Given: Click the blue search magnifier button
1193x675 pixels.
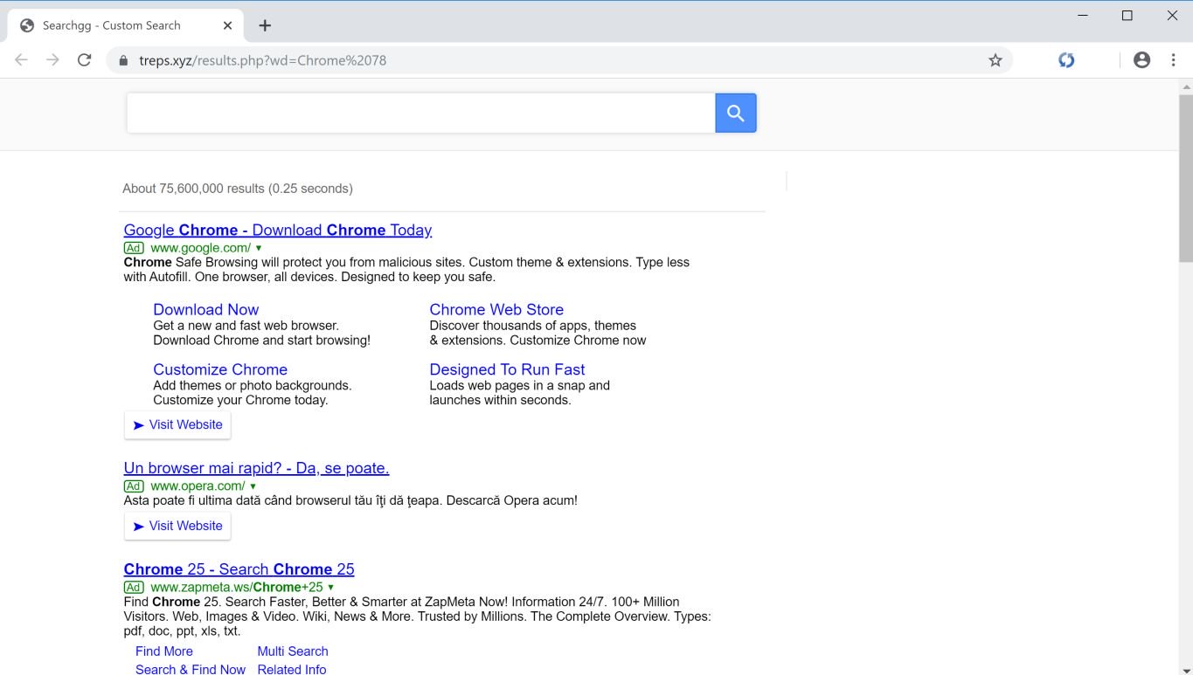Looking at the screenshot, I should click(735, 113).
